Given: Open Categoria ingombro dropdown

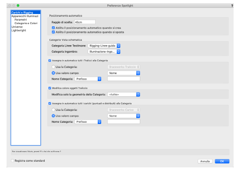Looking at the screenshot, I should [x=104, y=52].
